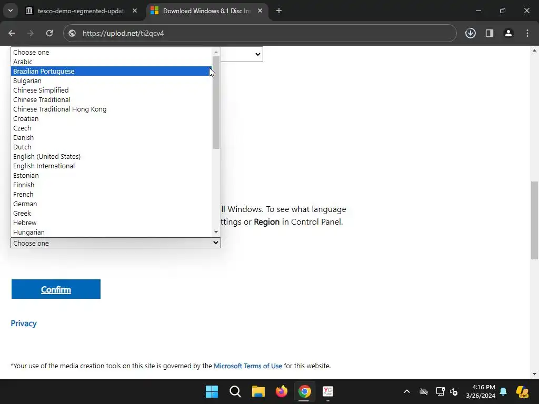The height and width of the screenshot is (404, 539).
Task: Open the Copilot preview icon
Action: coord(522,391)
